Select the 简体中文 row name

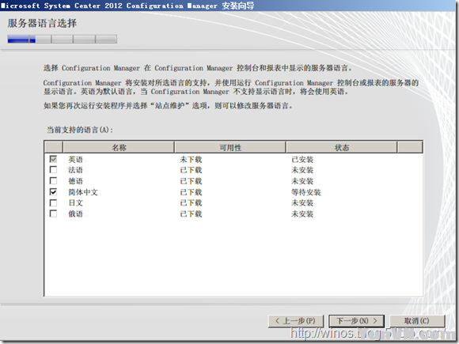[83, 192]
